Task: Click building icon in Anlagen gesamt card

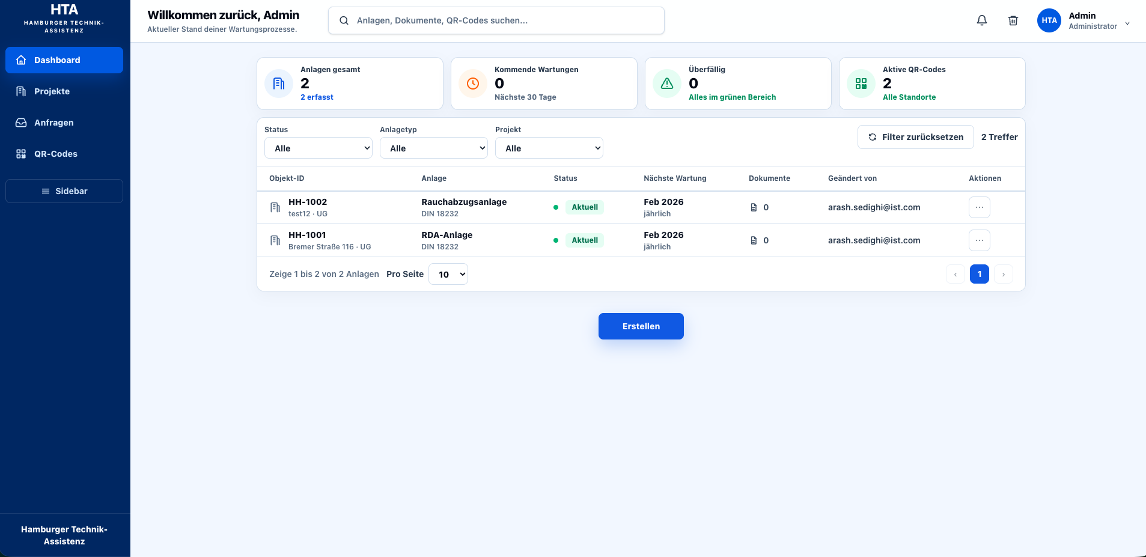Action: [x=279, y=84]
